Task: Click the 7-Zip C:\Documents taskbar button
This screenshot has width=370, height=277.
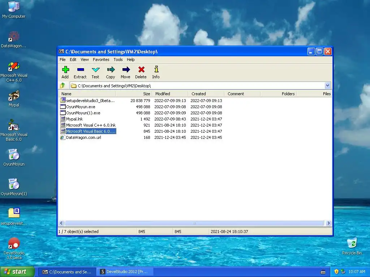Action: point(67,272)
